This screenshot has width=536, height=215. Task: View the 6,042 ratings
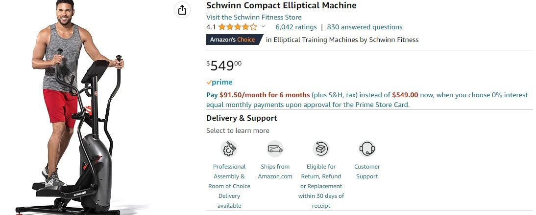(296, 27)
